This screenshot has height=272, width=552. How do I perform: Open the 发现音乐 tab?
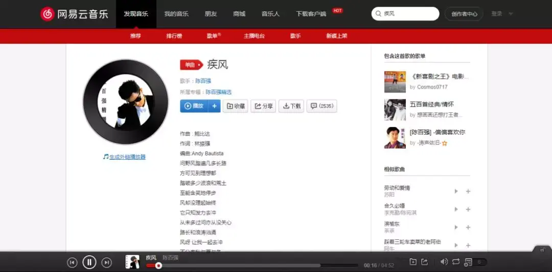point(136,14)
